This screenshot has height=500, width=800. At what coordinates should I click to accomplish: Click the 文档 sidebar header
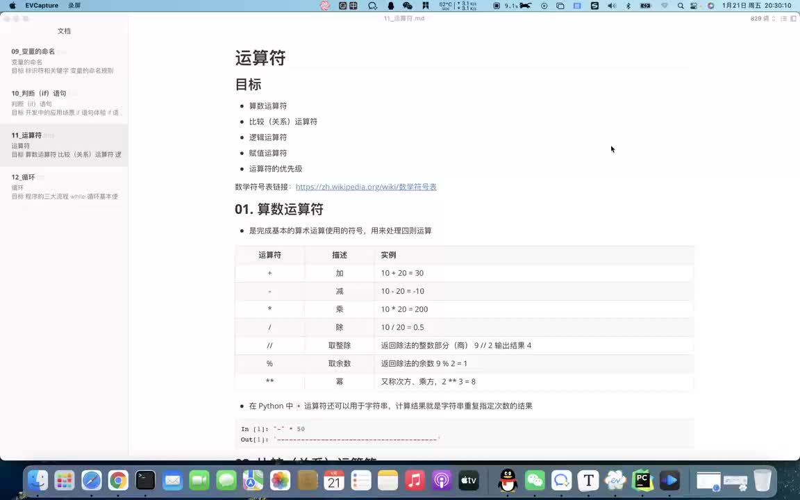click(x=64, y=31)
